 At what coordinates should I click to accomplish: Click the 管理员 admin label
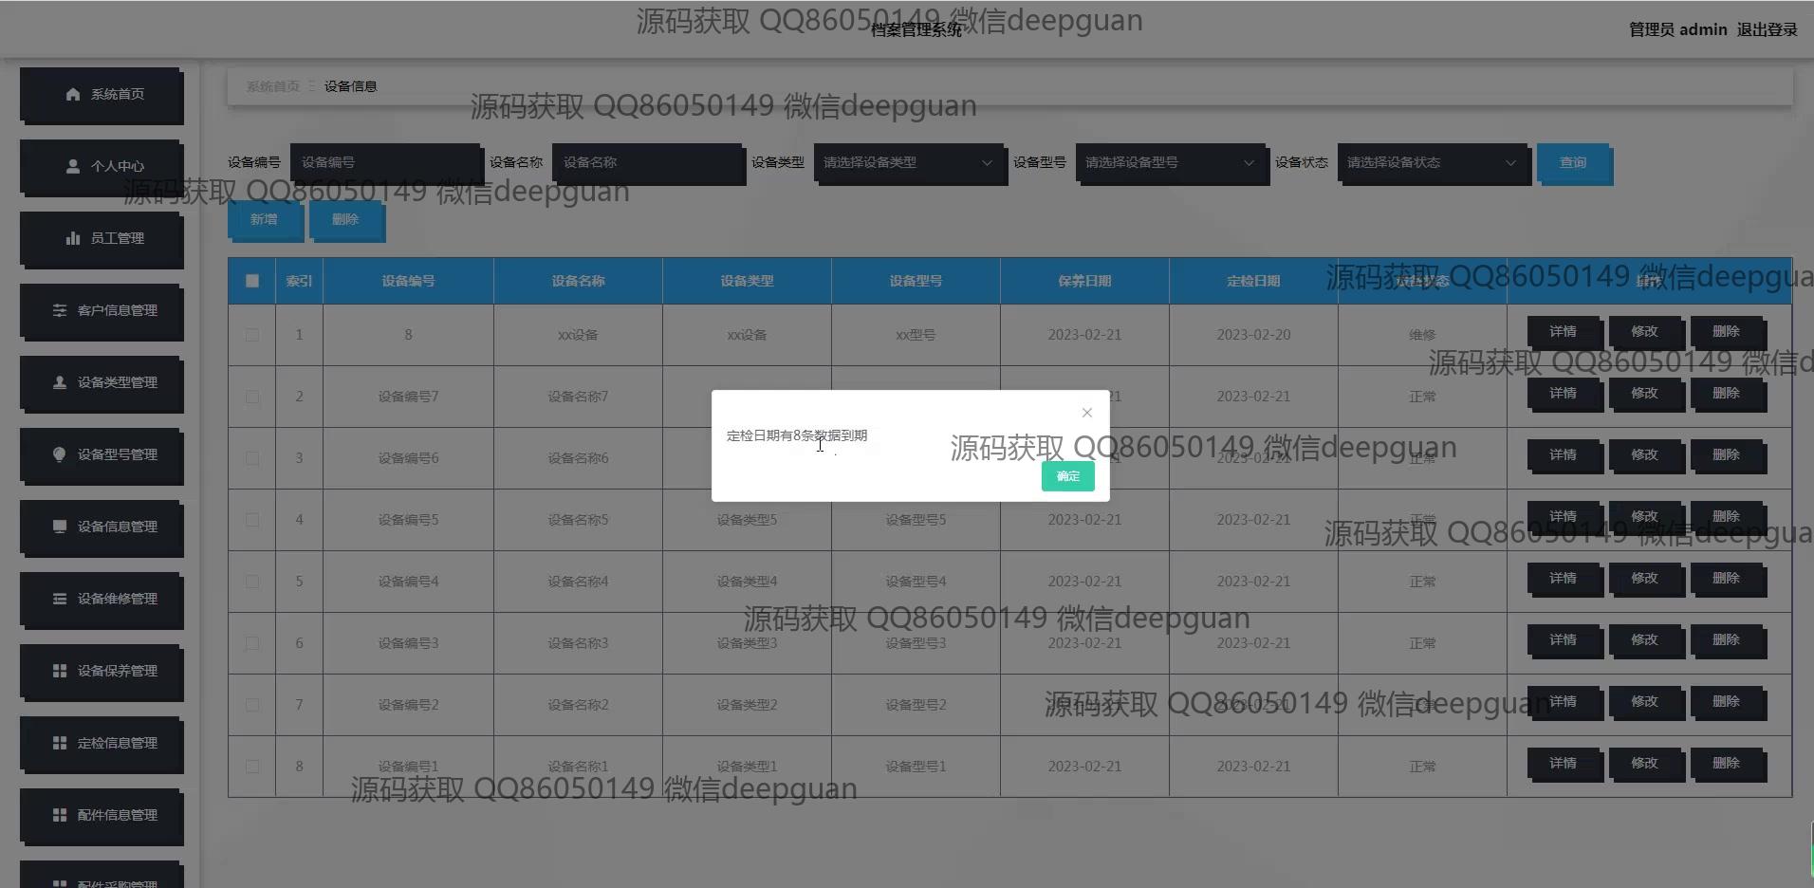pos(1677,29)
